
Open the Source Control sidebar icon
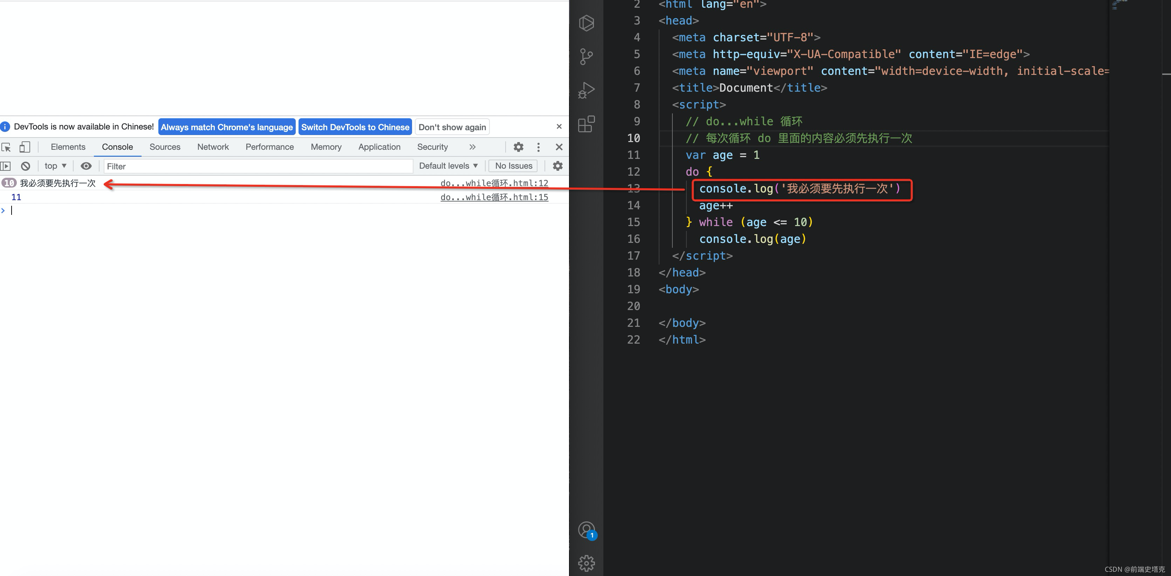coord(587,57)
